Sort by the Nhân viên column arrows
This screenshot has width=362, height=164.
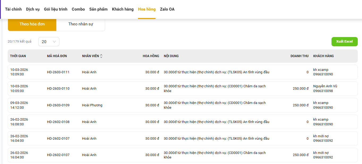(101, 56)
